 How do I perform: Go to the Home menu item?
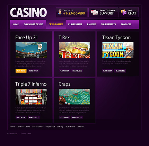[x=16, y=24]
